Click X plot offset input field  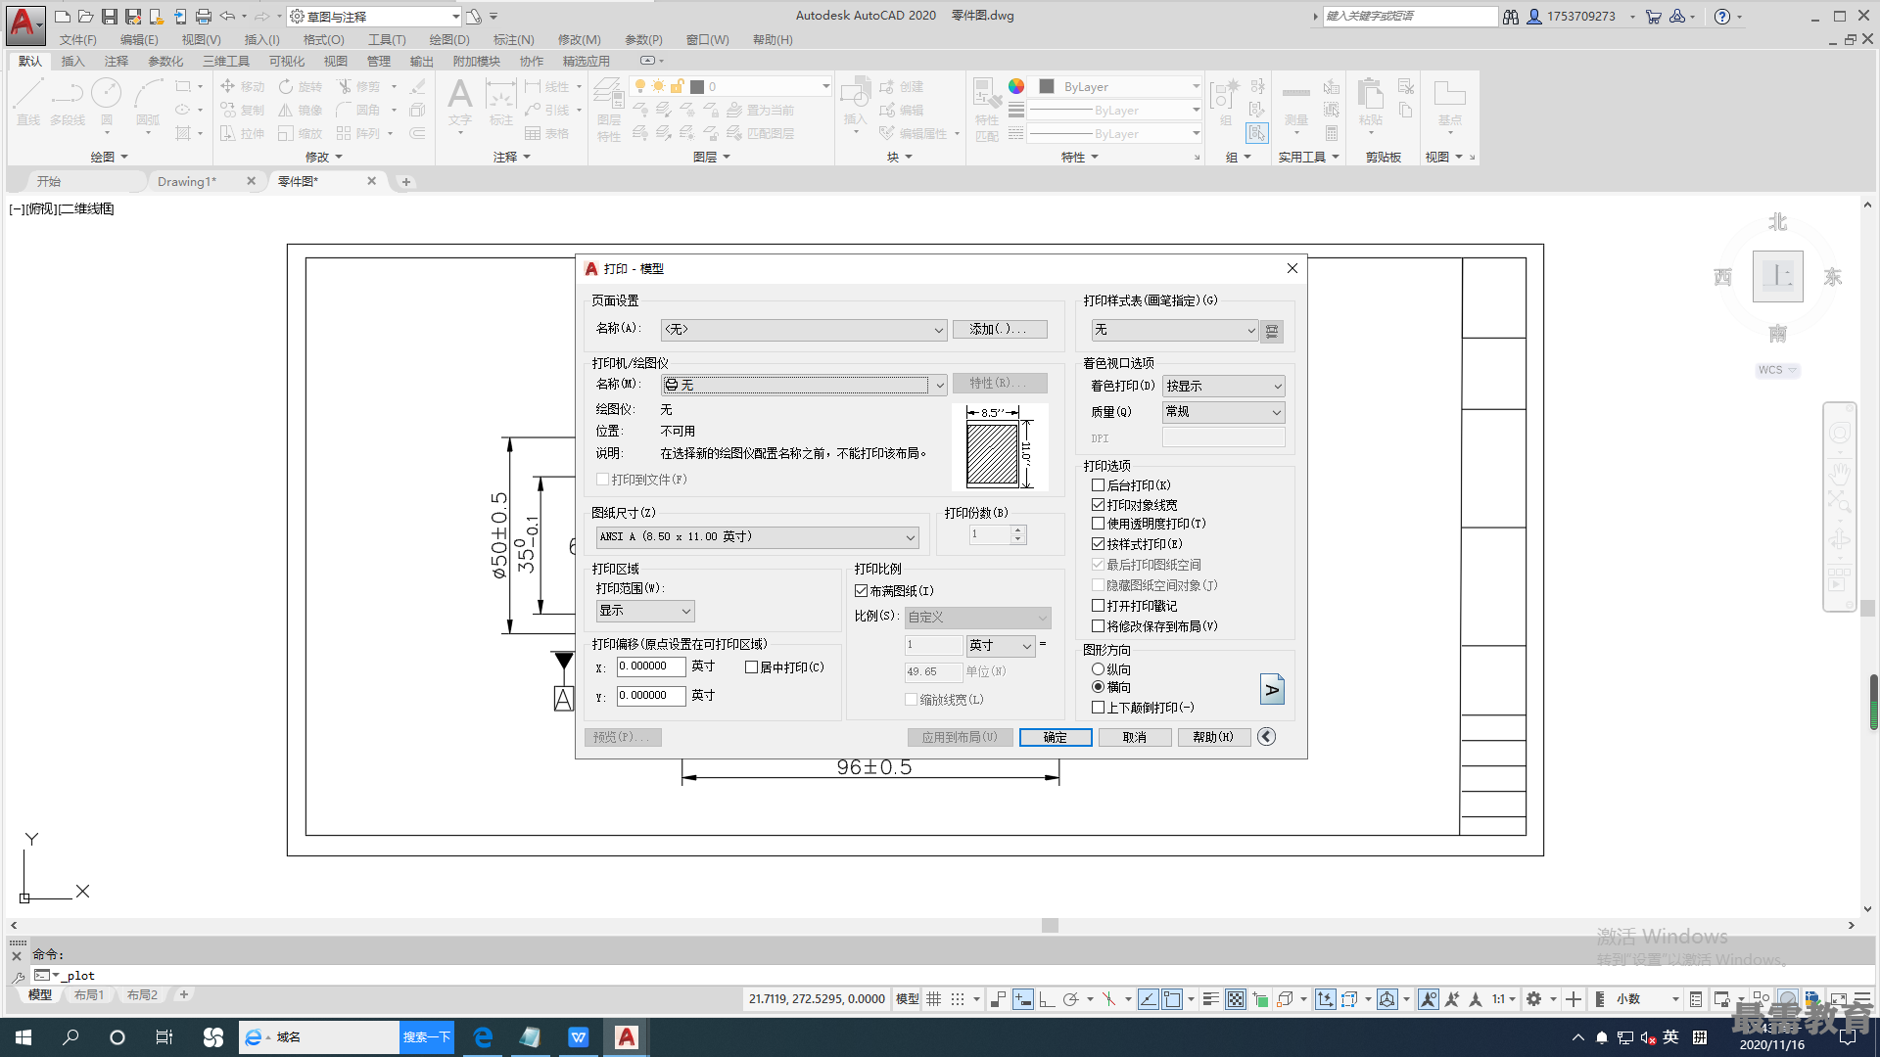point(651,666)
